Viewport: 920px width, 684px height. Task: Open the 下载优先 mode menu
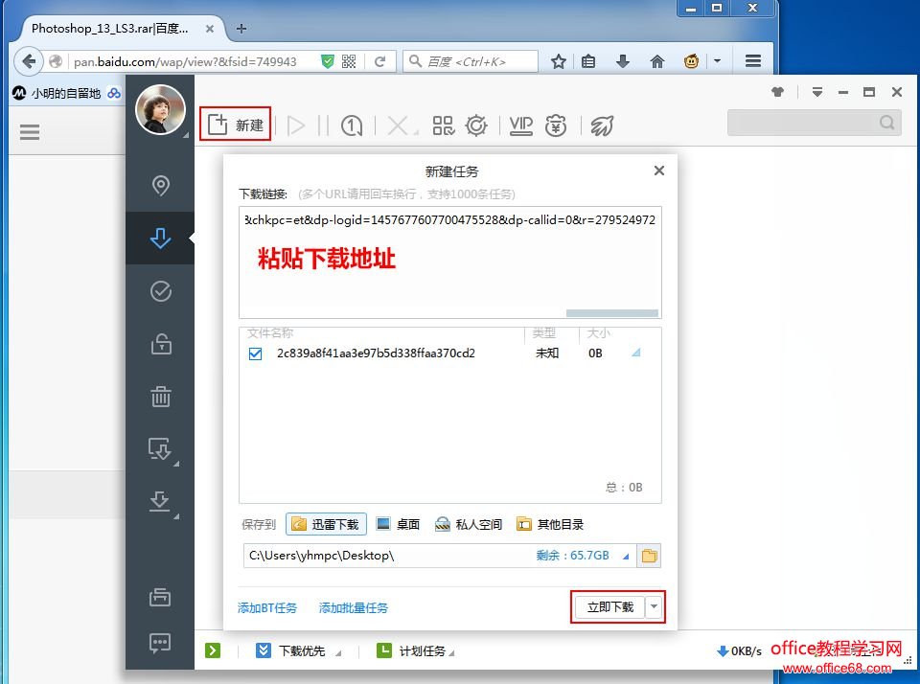(299, 650)
